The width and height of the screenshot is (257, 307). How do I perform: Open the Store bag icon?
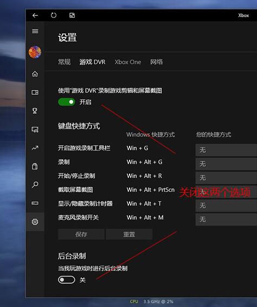click(x=35, y=166)
